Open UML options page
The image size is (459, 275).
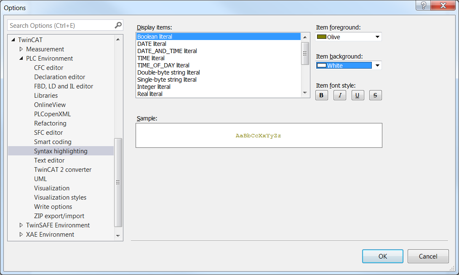tap(40, 179)
